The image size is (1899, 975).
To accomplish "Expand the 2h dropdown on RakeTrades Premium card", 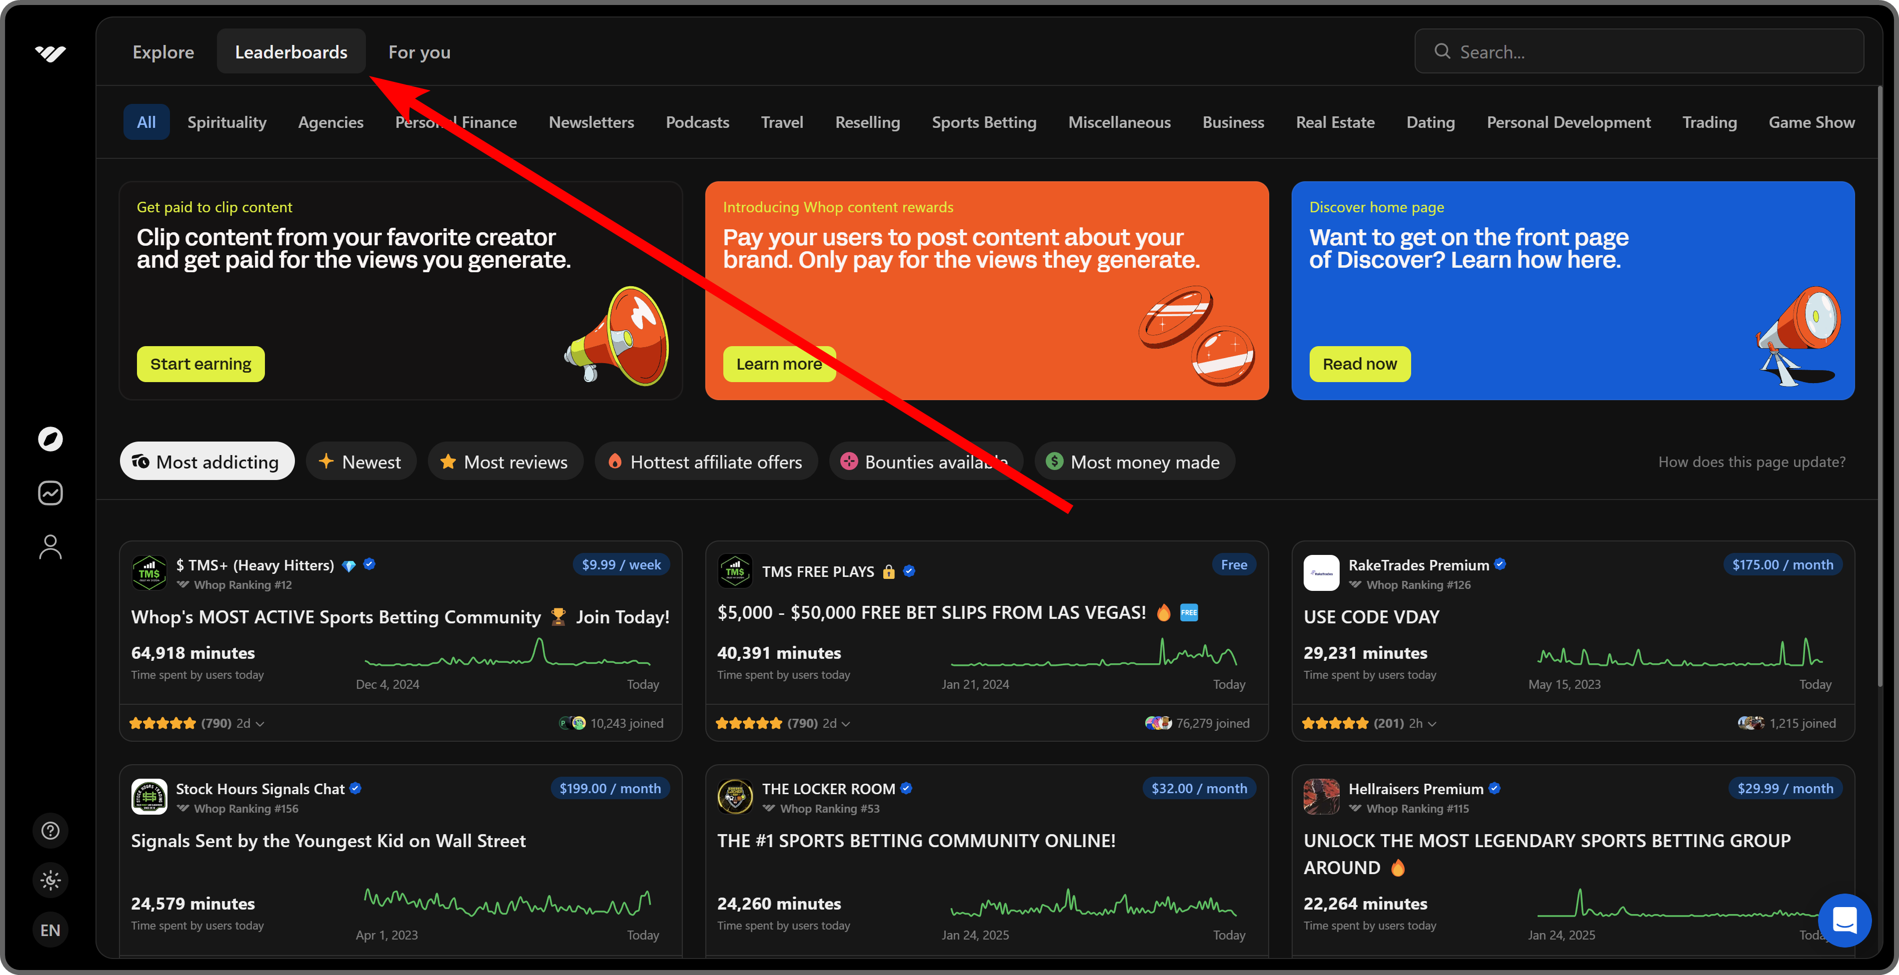I will pyautogui.click(x=1421, y=723).
